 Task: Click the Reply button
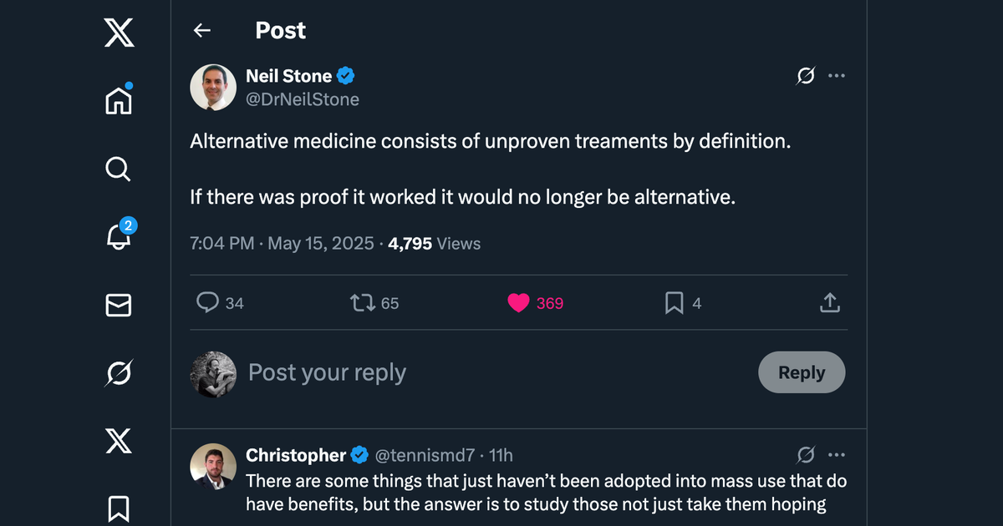802,372
